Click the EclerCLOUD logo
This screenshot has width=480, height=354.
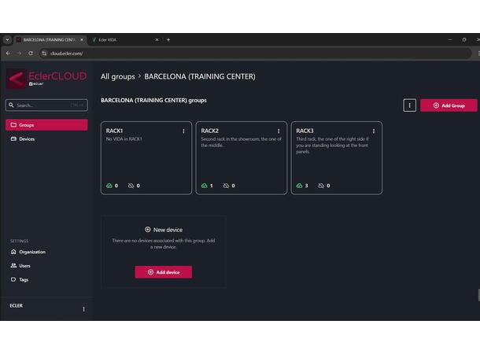coord(46,79)
